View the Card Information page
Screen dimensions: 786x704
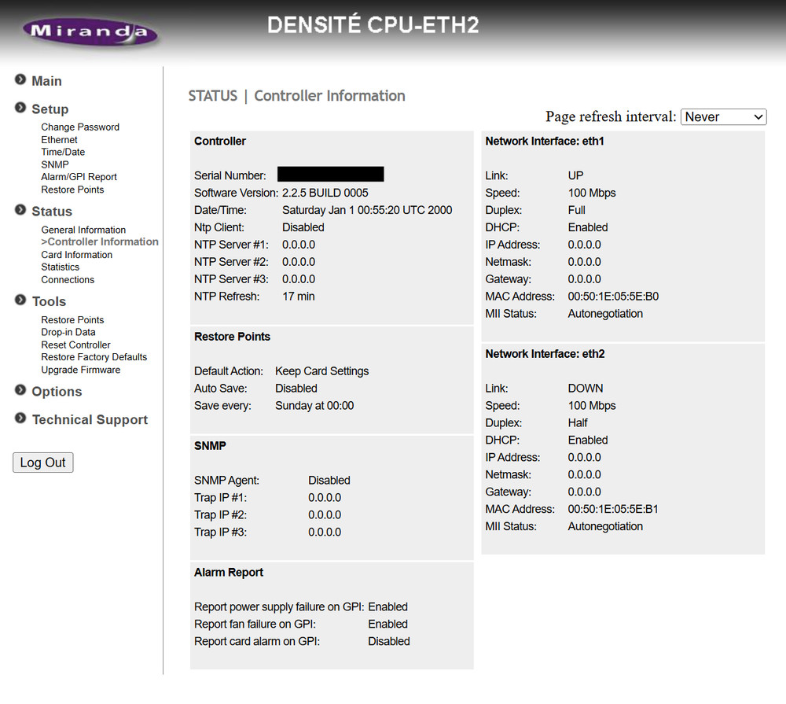[x=76, y=254]
